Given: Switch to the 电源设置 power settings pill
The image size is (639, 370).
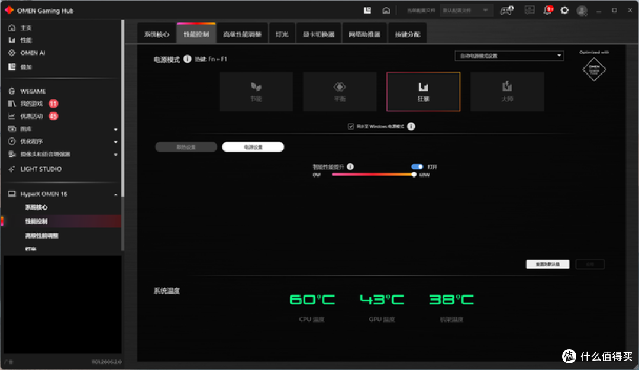Looking at the screenshot, I should coord(253,147).
